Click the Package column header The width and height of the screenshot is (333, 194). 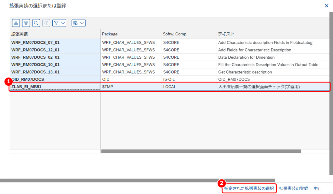point(131,34)
